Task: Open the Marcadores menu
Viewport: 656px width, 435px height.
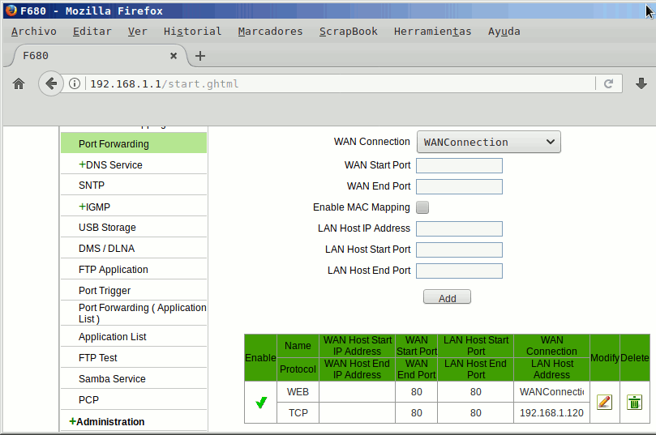Action: (270, 32)
